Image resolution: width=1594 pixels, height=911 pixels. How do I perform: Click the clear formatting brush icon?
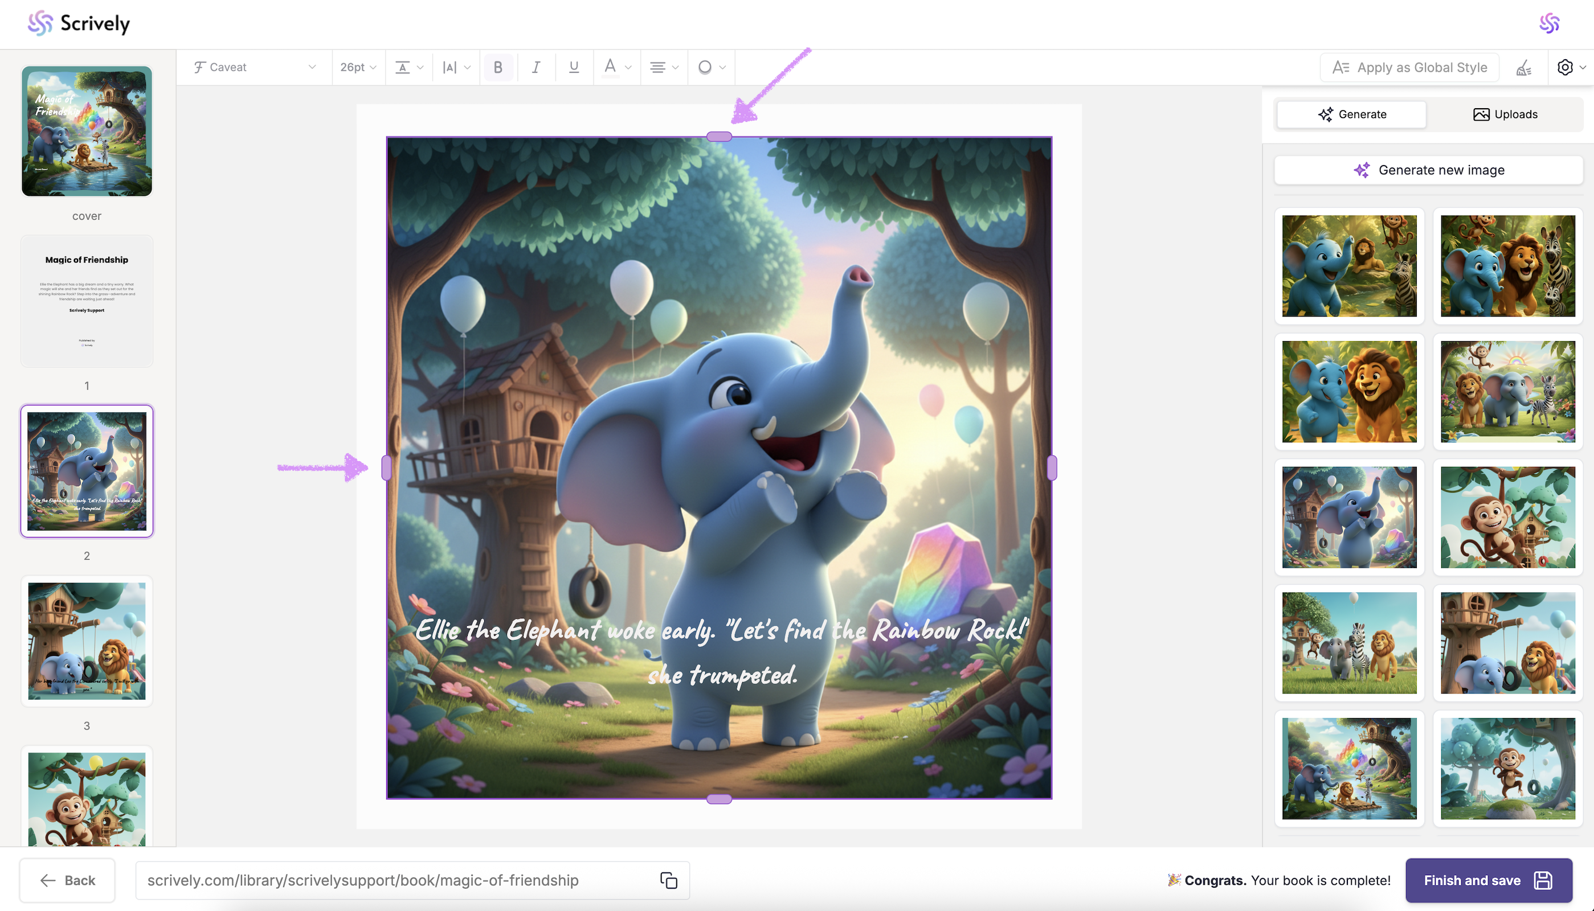[1524, 68]
